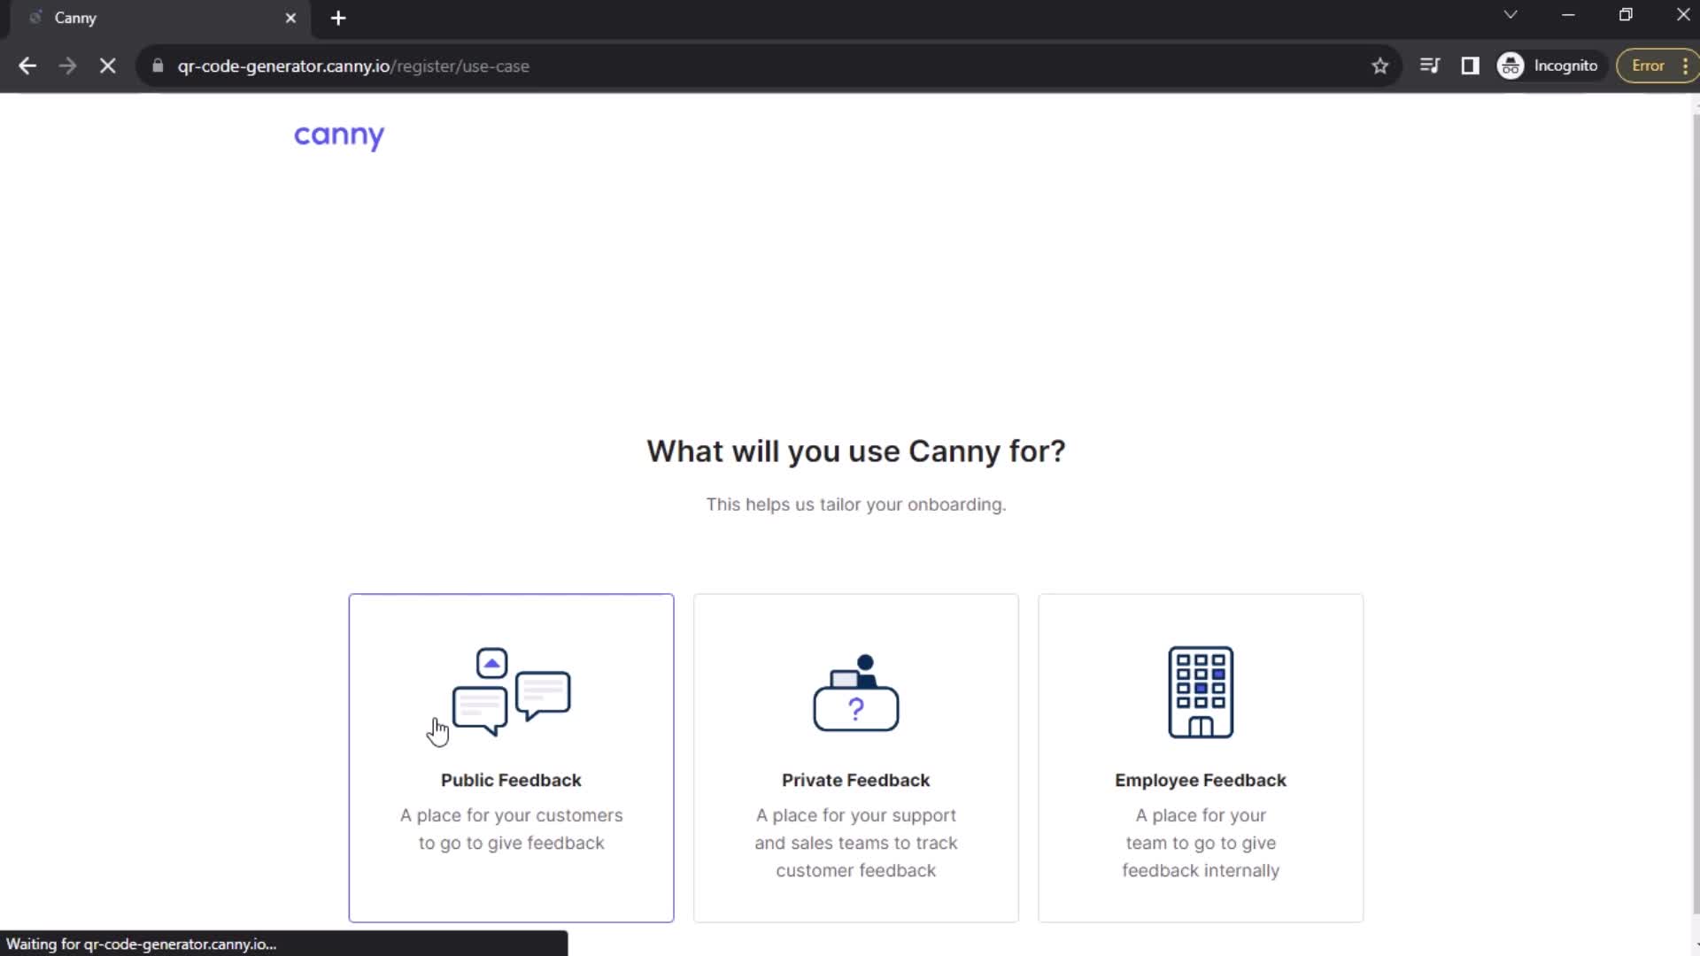Click the Incognito profile icon
The height and width of the screenshot is (956, 1700).
(1511, 66)
